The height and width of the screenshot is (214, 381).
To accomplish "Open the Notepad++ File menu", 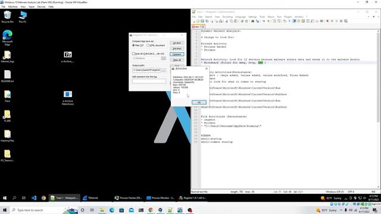I will pyautogui.click(x=194, y=17).
